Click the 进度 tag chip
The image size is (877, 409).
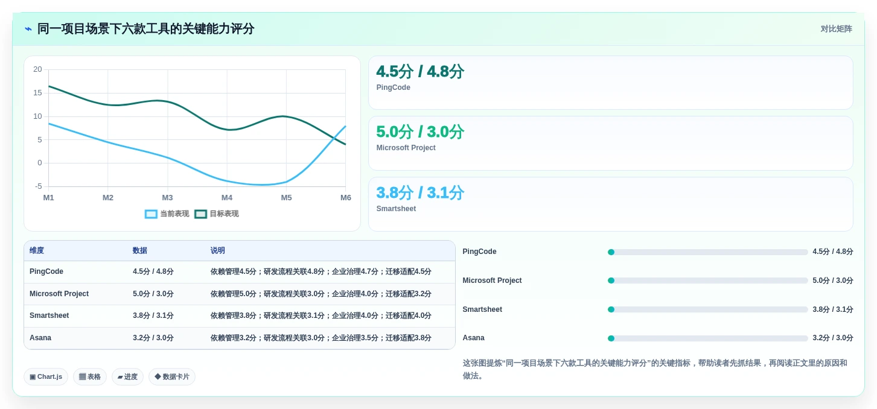tap(127, 377)
